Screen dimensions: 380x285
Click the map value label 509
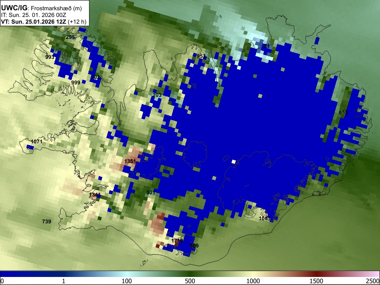(194, 246)
